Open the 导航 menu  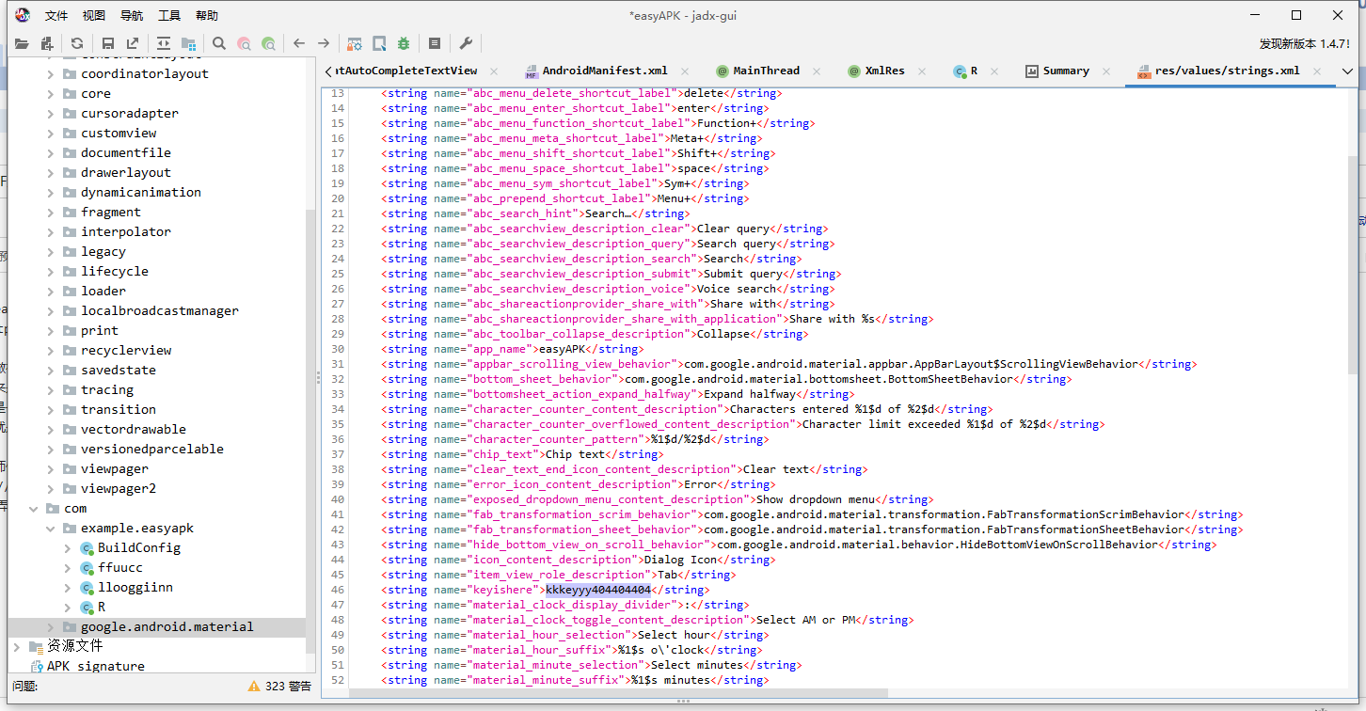(x=132, y=16)
